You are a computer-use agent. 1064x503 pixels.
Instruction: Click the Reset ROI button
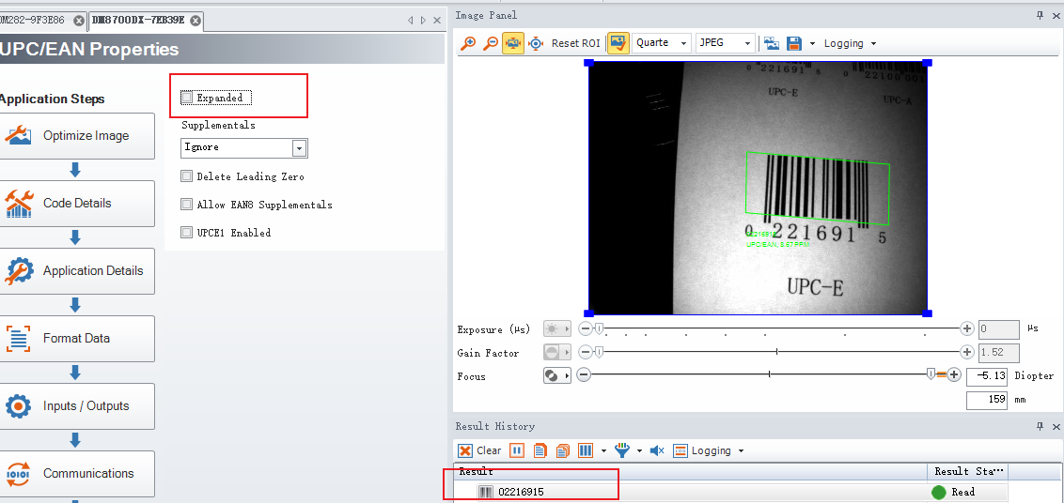tap(575, 43)
